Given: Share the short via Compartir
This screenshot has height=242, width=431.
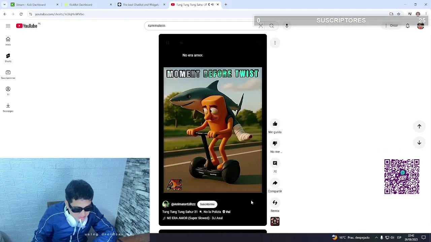Looking at the screenshot, I should tap(275, 183).
